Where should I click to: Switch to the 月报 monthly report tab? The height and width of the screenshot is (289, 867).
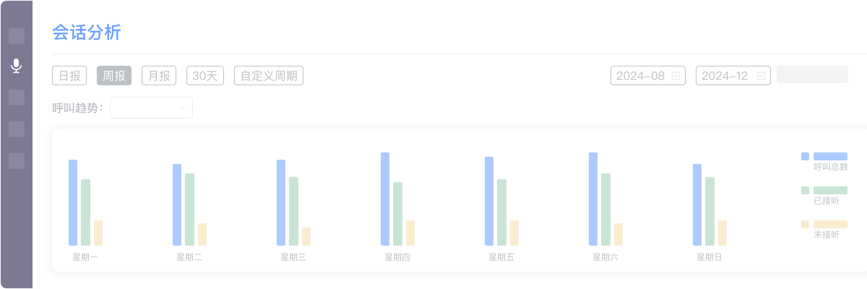click(x=159, y=76)
